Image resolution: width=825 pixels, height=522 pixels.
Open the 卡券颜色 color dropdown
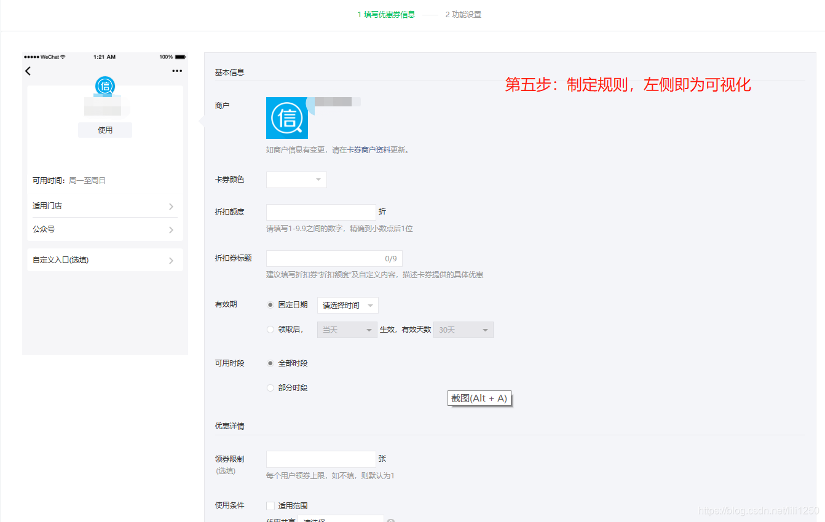tap(296, 180)
